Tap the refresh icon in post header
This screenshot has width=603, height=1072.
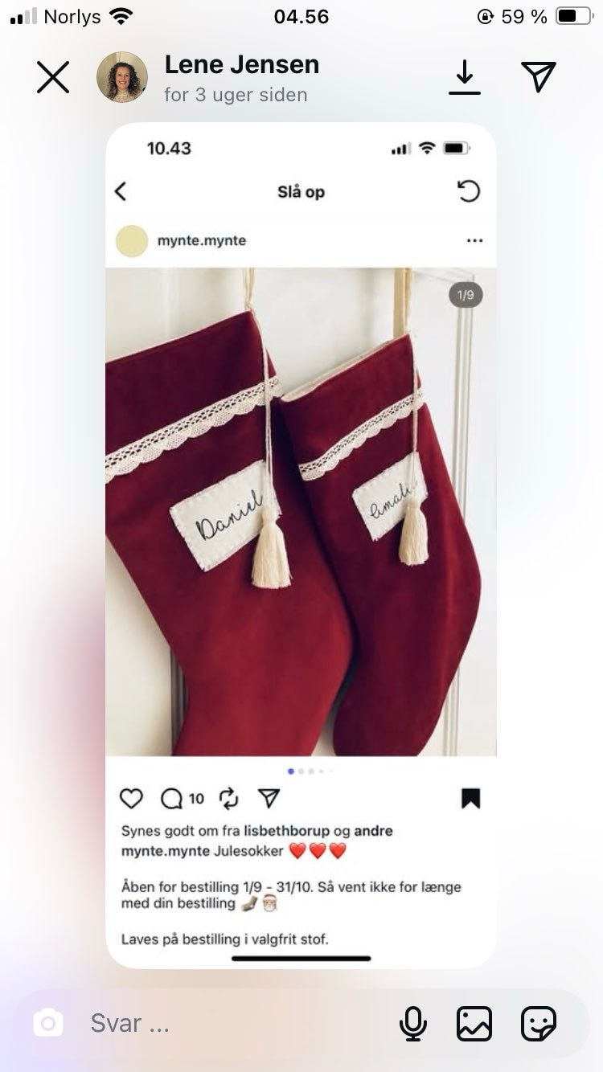click(469, 191)
